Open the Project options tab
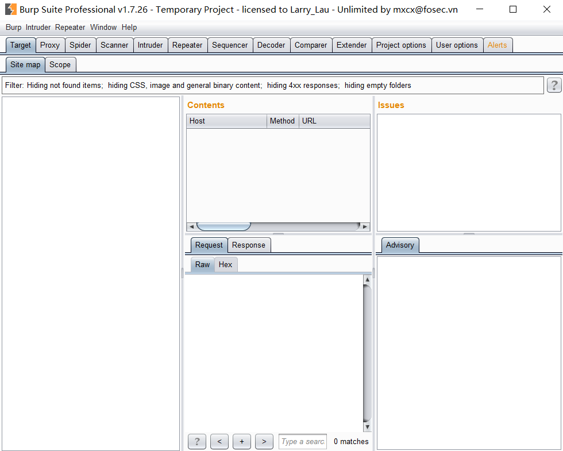 pos(401,45)
